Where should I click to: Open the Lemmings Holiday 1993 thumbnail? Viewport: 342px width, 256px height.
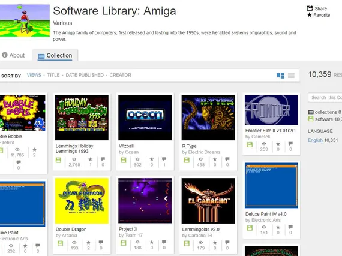pyautogui.click(x=82, y=118)
